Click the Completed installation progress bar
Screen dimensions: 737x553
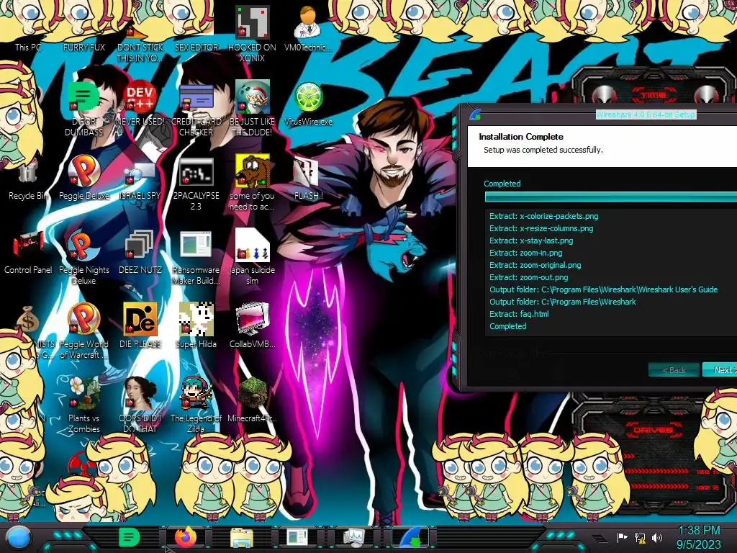click(610, 197)
